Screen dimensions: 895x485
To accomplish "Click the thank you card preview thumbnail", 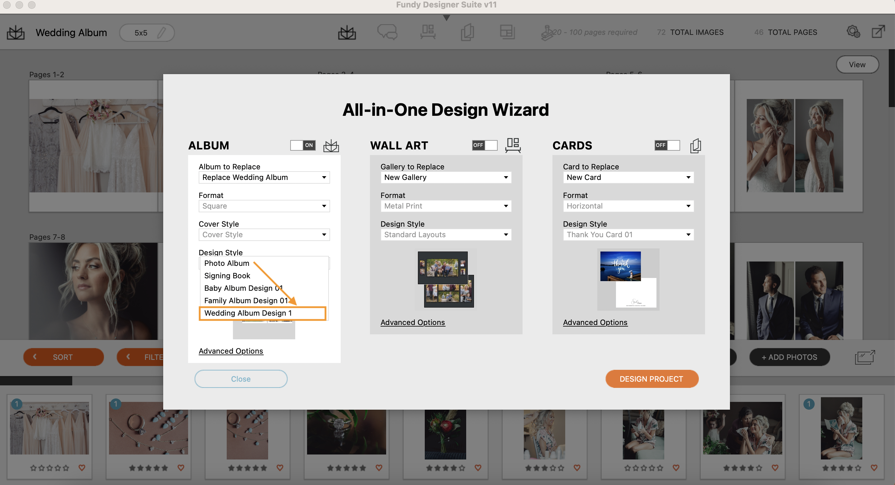I will pos(628,279).
